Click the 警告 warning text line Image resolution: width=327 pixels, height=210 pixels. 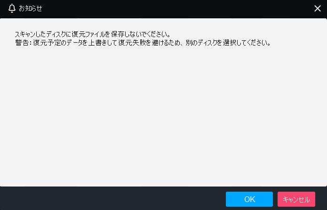click(x=143, y=43)
